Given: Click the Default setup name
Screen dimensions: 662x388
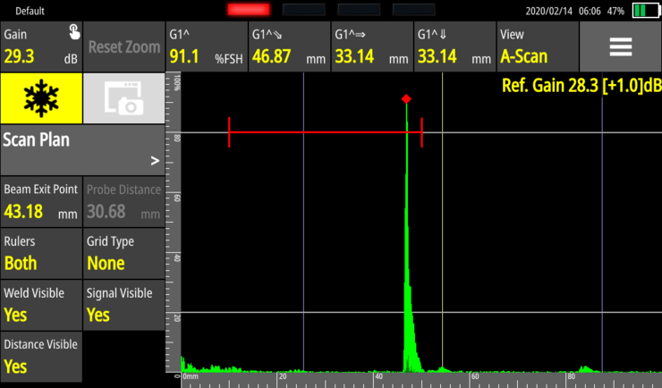Looking at the screenshot, I should (30, 11).
